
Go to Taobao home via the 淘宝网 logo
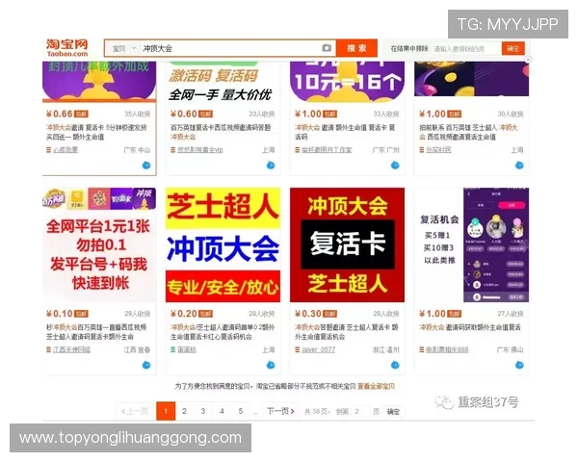pos(67,48)
